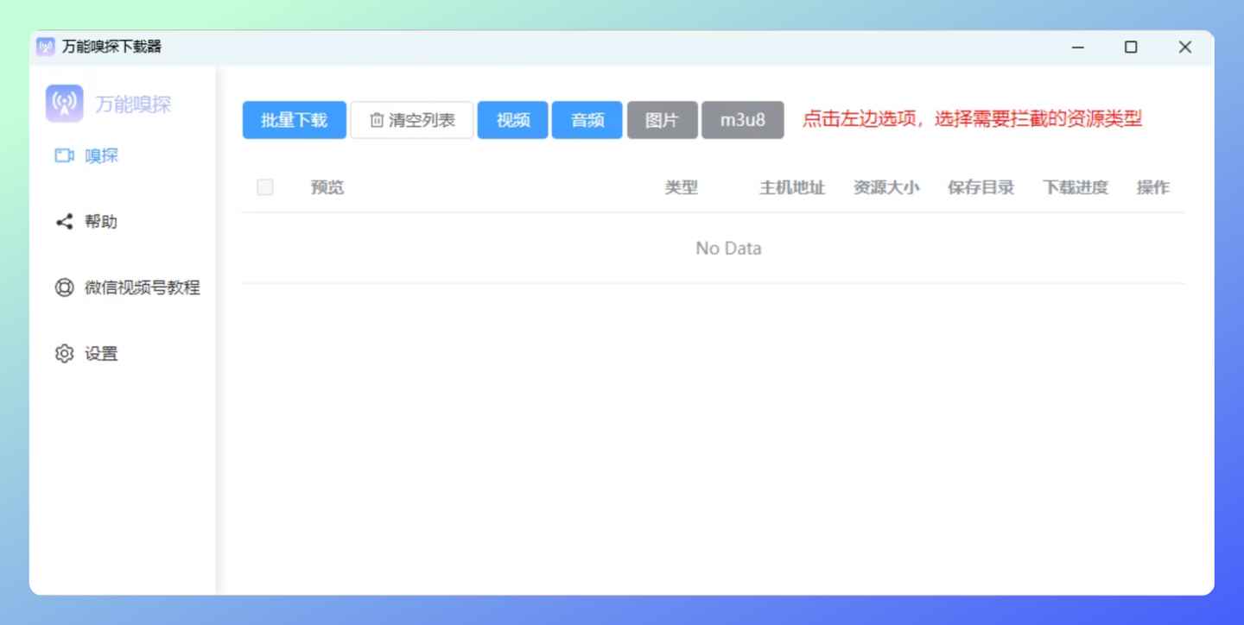Minimize the 万能嗅探下载器 window
Image resolution: width=1244 pixels, height=625 pixels.
[x=1077, y=47]
